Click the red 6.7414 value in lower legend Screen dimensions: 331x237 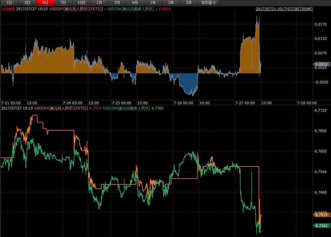click(95, 108)
